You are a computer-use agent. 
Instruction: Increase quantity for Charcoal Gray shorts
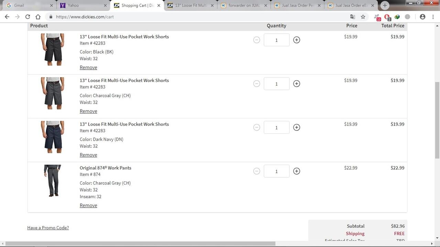point(297,84)
